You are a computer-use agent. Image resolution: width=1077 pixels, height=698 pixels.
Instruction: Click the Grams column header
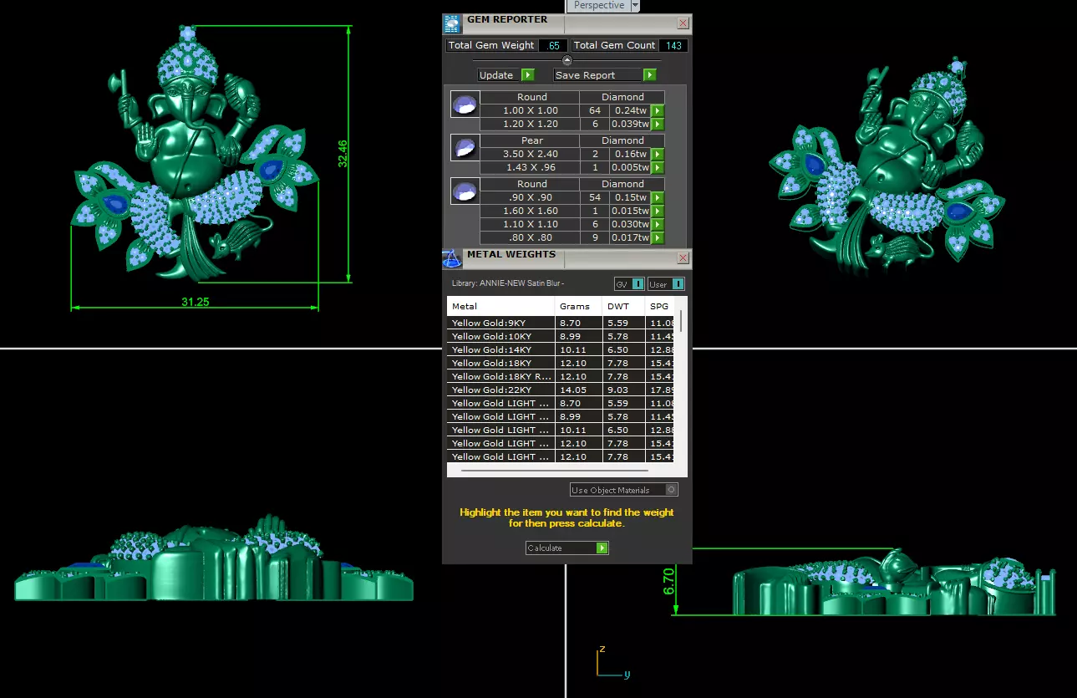(x=578, y=306)
